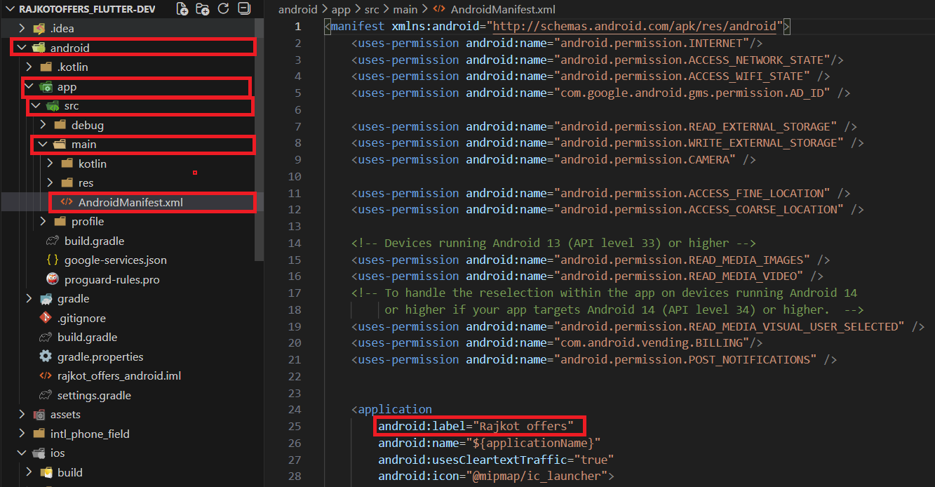This screenshot has width=935, height=487.
Task: Open the .gitignore file
Action: coord(80,318)
